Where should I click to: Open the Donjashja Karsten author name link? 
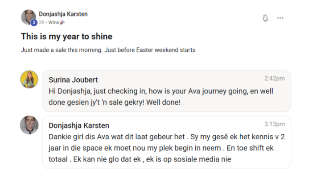click(63, 14)
